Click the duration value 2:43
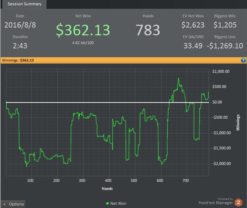 (x=20, y=46)
